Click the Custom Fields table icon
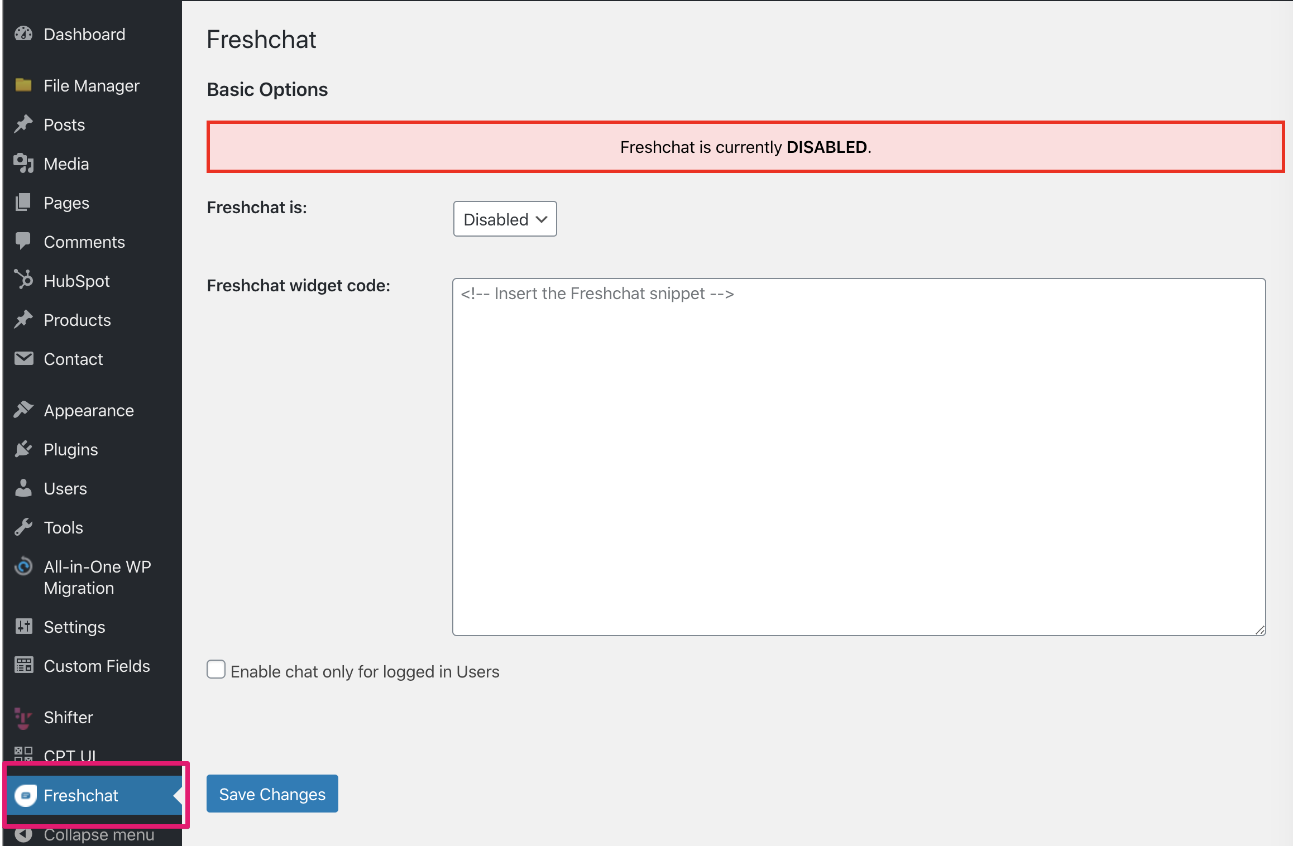 tap(23, 665)
